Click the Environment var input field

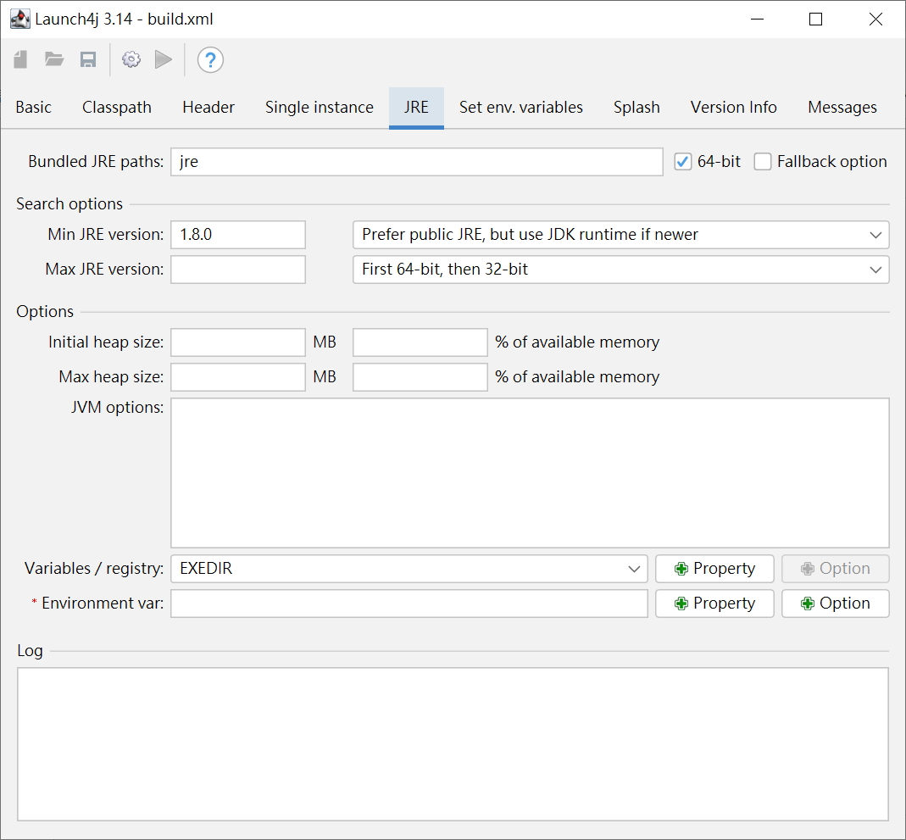click(x=409, y=604)
